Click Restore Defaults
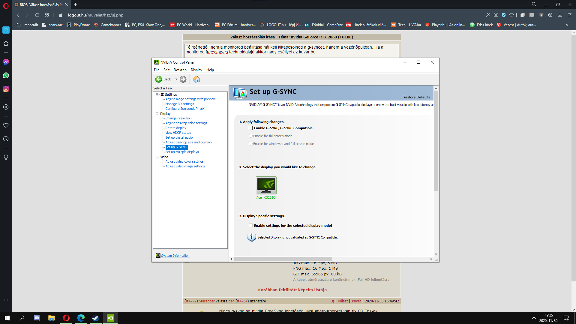 [416, 97]
